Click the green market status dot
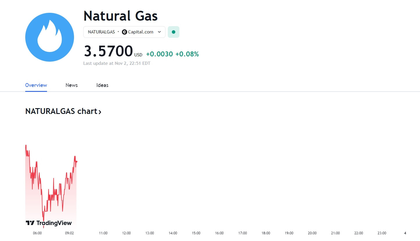 coord(174,32)
